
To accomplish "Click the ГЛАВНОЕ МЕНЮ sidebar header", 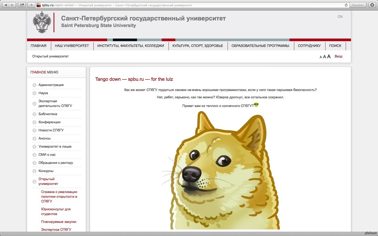I will pyautogui.click(x=44, y=72).
